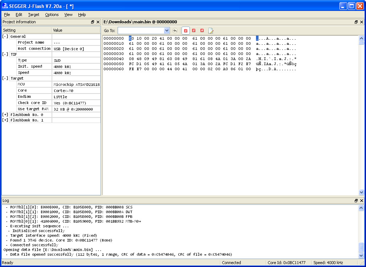Open the File menu
366x267 pixels.
click(7, 15)
